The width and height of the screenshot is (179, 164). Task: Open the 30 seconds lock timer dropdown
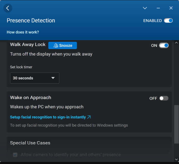tap(35, 78)
